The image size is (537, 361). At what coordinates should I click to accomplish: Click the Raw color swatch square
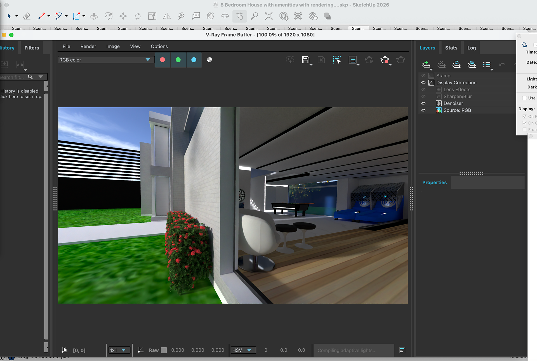pyautogui.click(x=164, y=350)
